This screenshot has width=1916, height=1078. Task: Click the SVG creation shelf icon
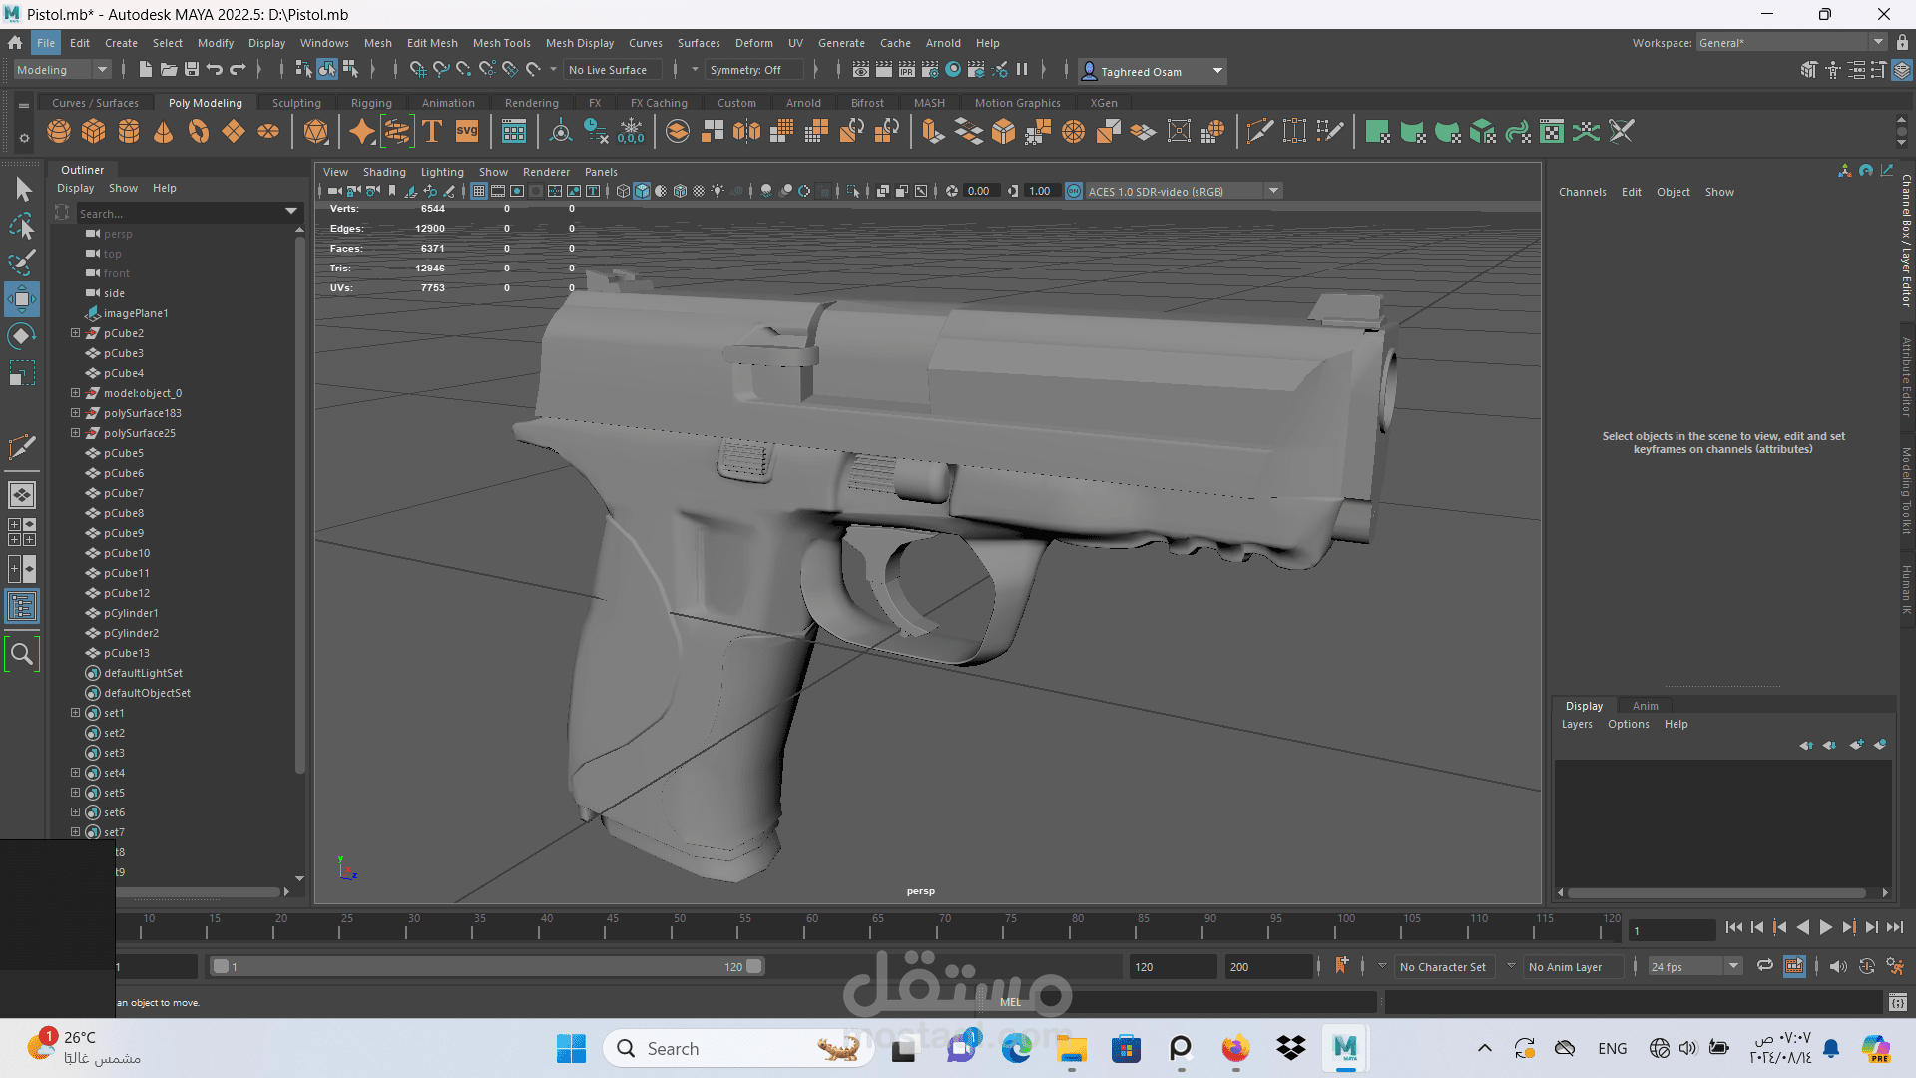(467, 131)
